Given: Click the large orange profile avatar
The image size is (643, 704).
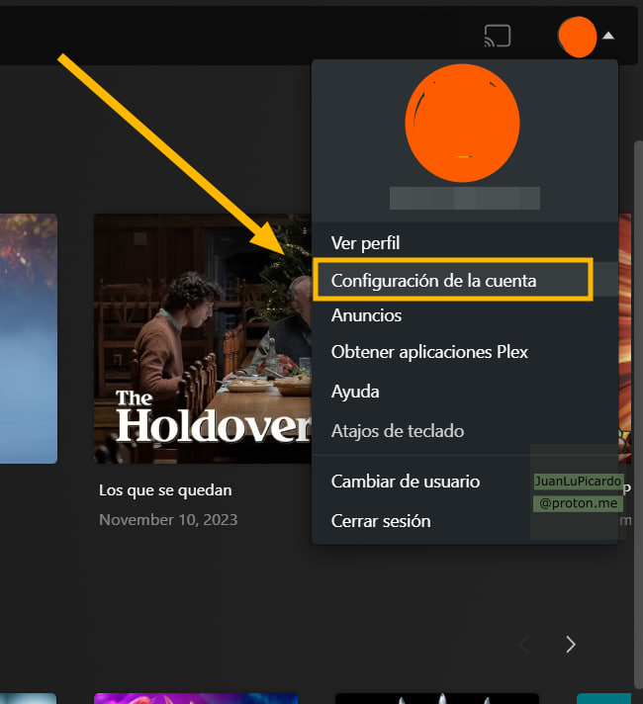Looking at the screenshot, I should (x=462, y=122).
